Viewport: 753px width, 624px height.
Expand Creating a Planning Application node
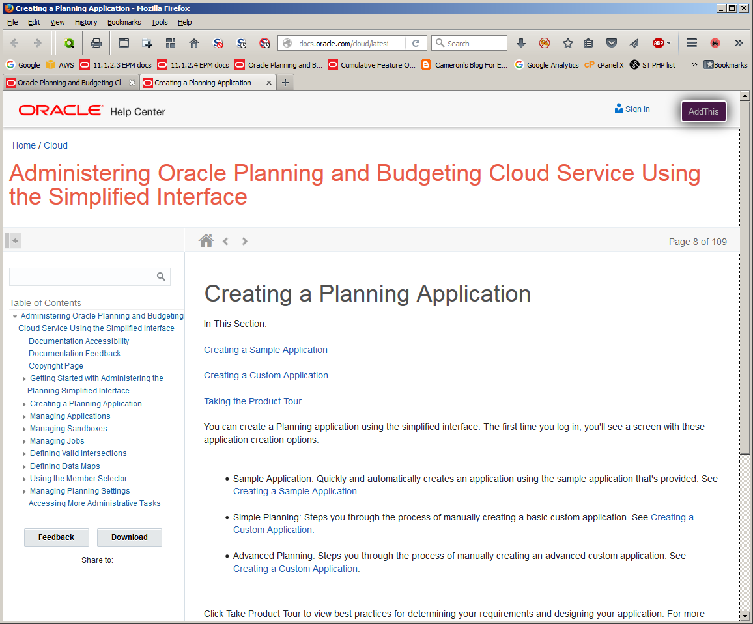coord(25,404)
